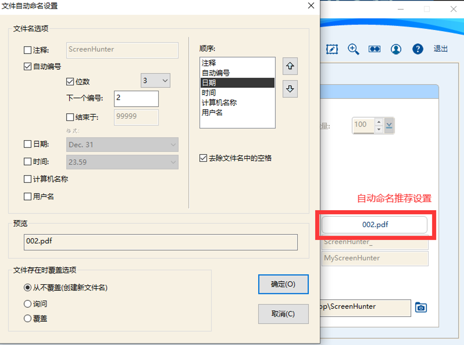Select 注释 in the order list
The image size is (464, 345).
[x=237, y=63]
